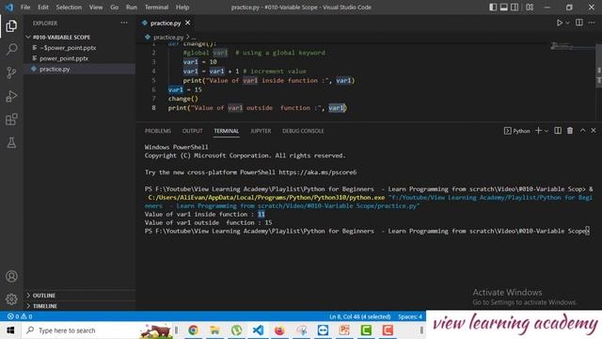This screenshot has width=602, height=339.
Task: Kill terminal with trash icon
Action: [570, 131]
